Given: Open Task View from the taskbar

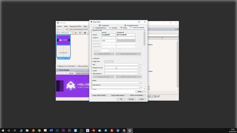Looking at the screenshot, I should click(x=15, y=130).
